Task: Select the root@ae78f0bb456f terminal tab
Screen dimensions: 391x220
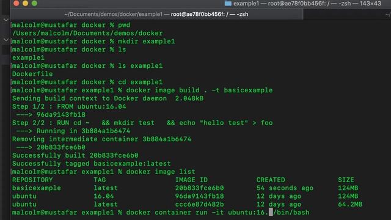Action: pos(156,14)
